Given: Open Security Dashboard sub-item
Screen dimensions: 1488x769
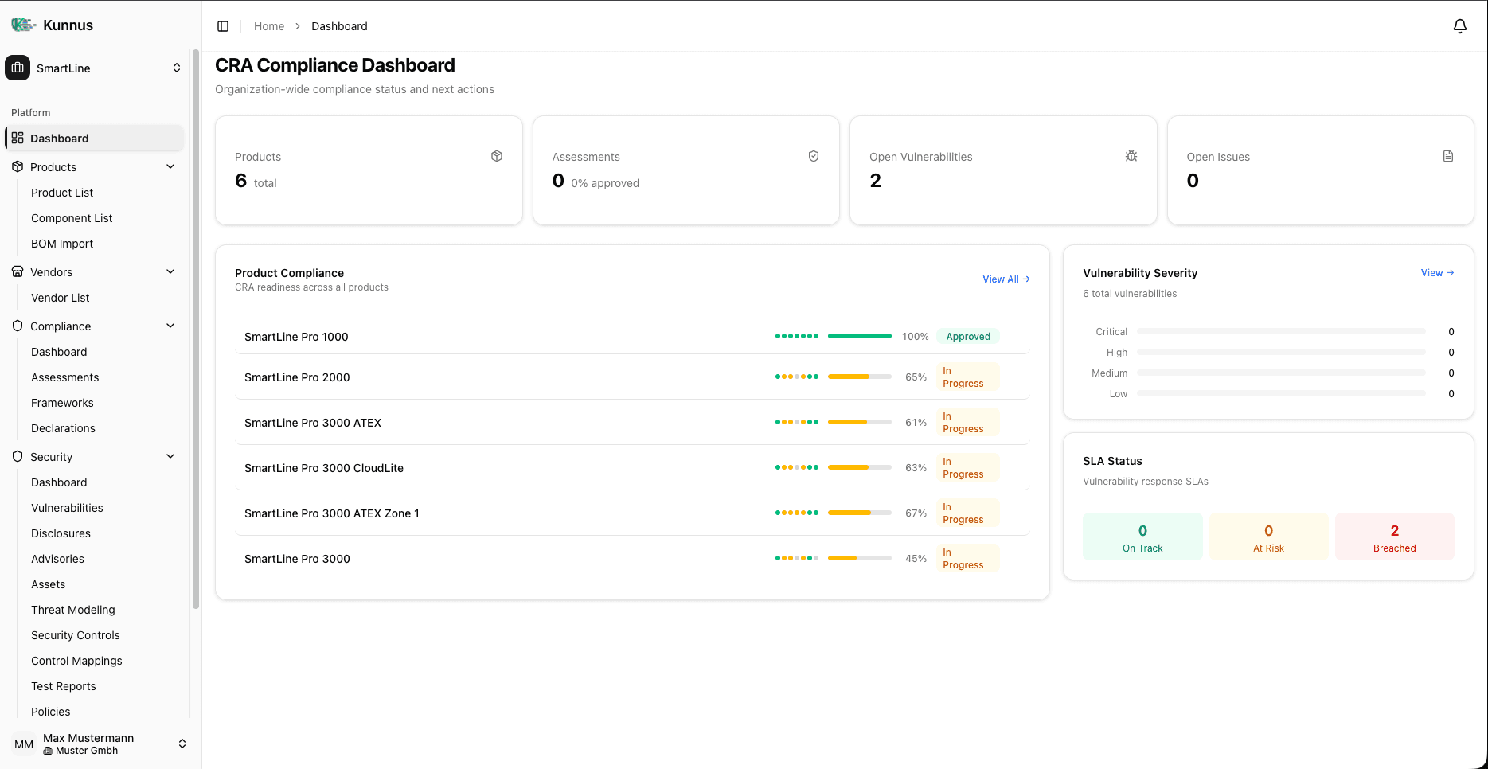Looking at the screenshot, I should tap(59, 482).
